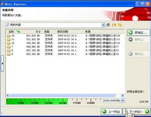Sort by the 来源 source column header

(x=88, y=32)
